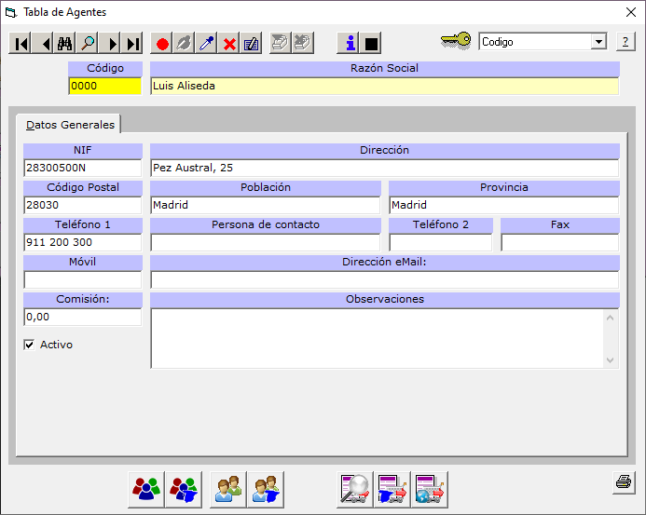Click the red circle new record icon

coord(162,44)
